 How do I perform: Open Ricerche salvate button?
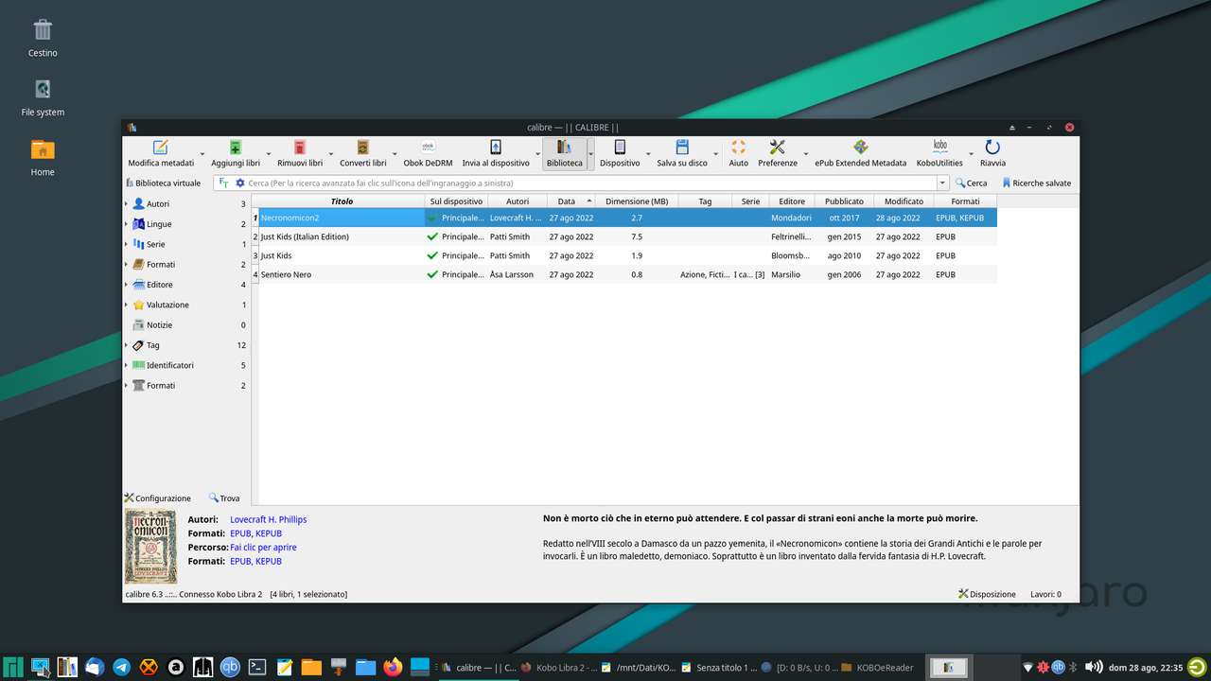[x=1036, y=183]
